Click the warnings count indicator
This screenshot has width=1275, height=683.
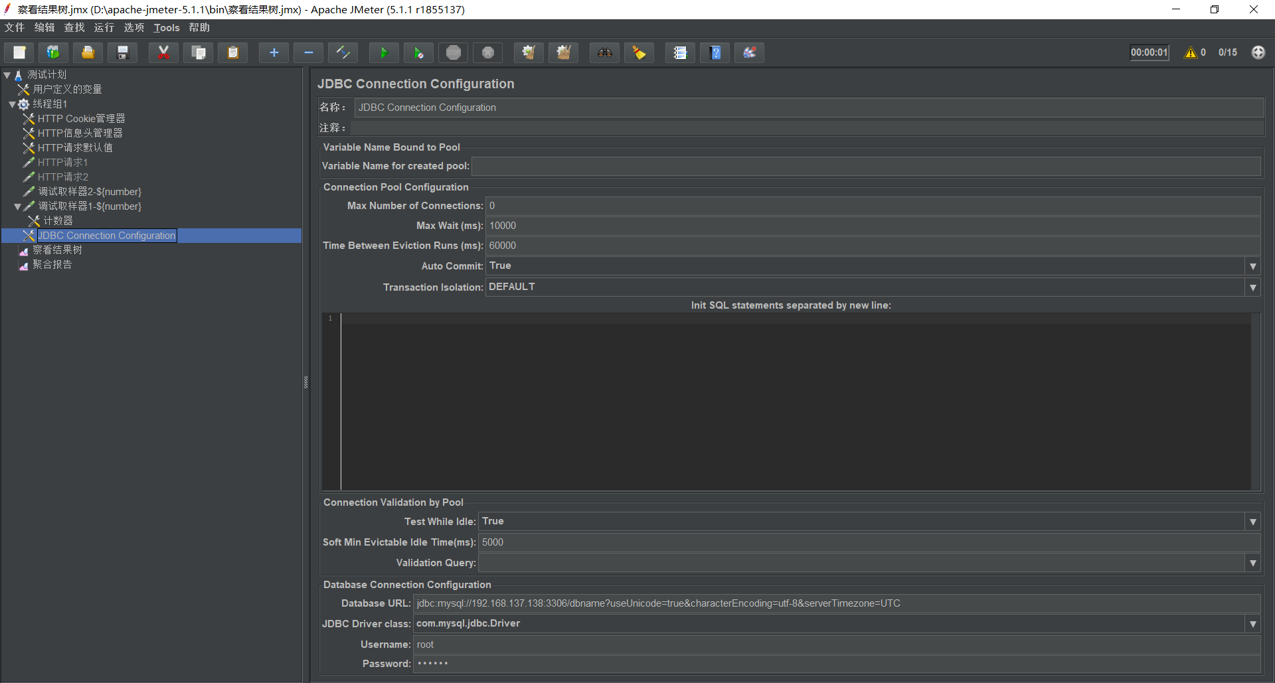[x=1193, y=52]
